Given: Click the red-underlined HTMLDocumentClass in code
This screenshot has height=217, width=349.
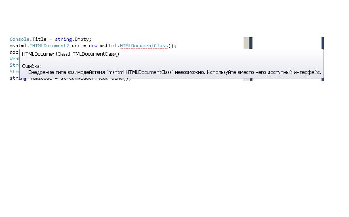Looking at the screenshot, I should pyautogui.click(x=143, y=46).
